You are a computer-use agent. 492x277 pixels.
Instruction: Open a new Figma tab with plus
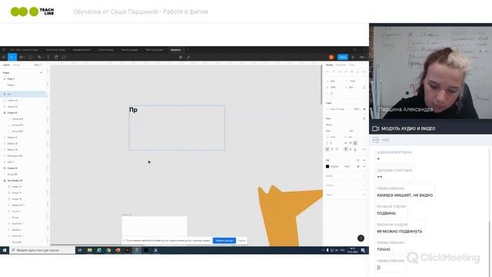[188, 50]
